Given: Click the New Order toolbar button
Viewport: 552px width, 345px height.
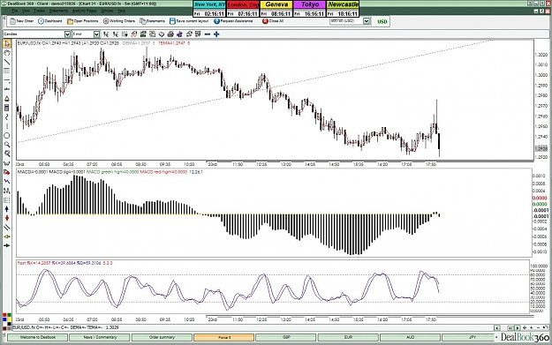Looking at the screenshot, I should (22, 21).
